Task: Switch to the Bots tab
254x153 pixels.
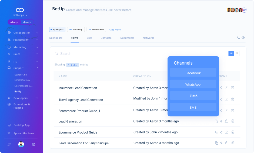Action: (x=89, y=38)
